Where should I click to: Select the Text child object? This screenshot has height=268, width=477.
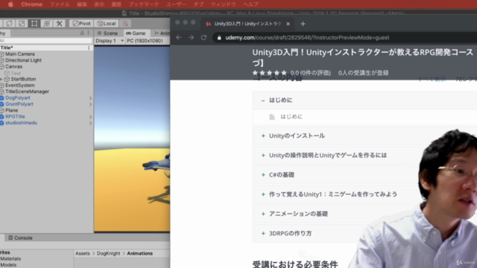click(x=16, y=73)
